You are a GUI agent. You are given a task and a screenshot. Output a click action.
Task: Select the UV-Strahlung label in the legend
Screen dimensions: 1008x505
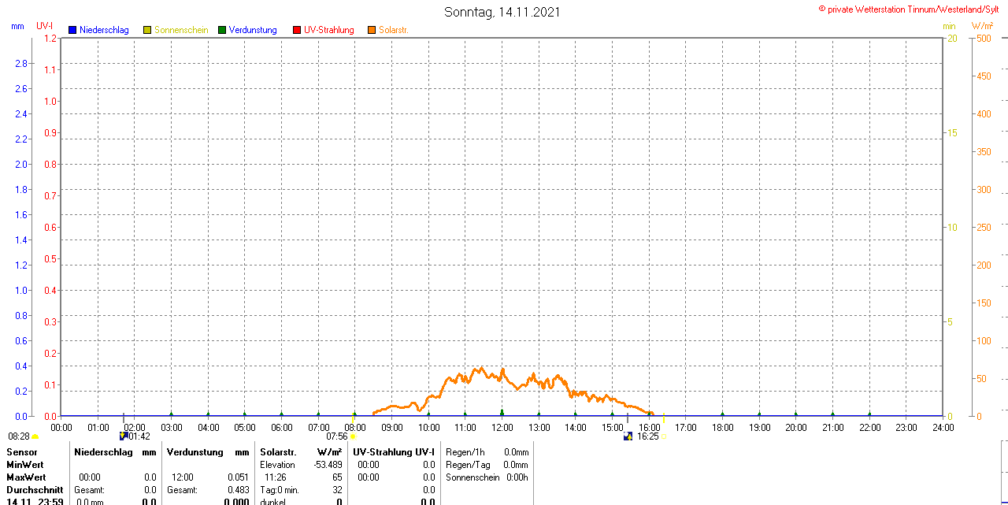(x=329, y=30)
